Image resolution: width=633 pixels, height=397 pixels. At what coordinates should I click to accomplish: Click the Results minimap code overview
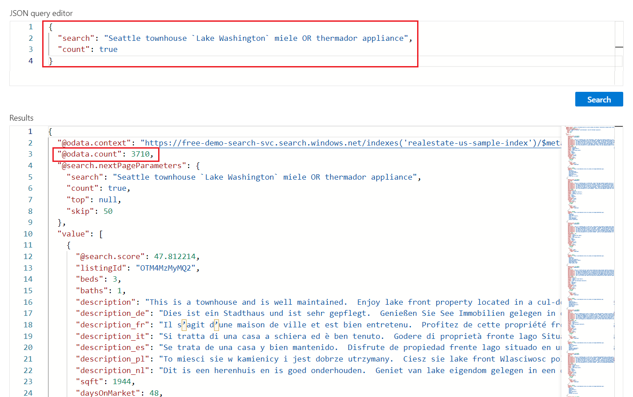point(590,261)
